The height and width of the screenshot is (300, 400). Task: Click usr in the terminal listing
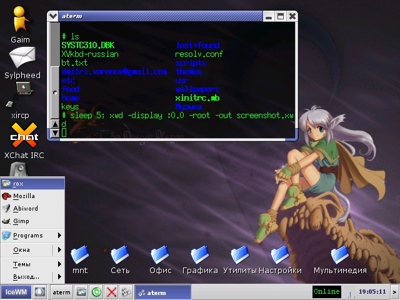[182, 81]
